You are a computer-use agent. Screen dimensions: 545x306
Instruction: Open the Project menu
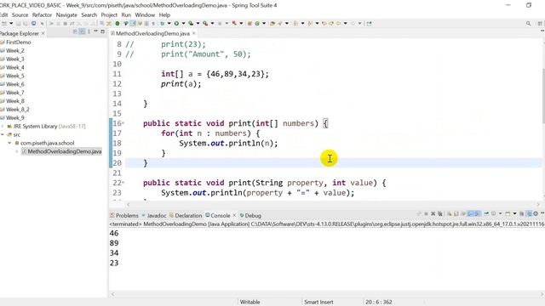point(109,15)
